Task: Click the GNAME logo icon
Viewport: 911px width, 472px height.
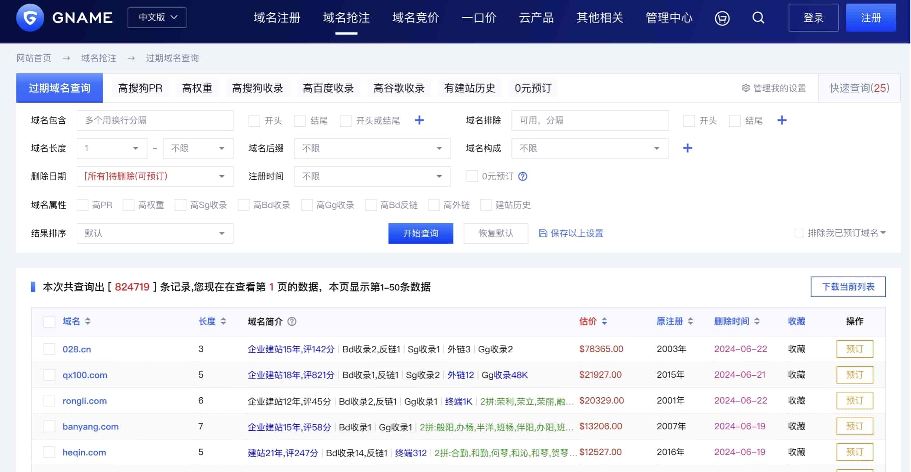Action: click(30, 18)
